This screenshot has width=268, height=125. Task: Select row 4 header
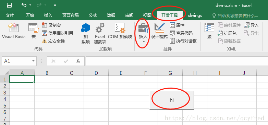coord(5,99)
